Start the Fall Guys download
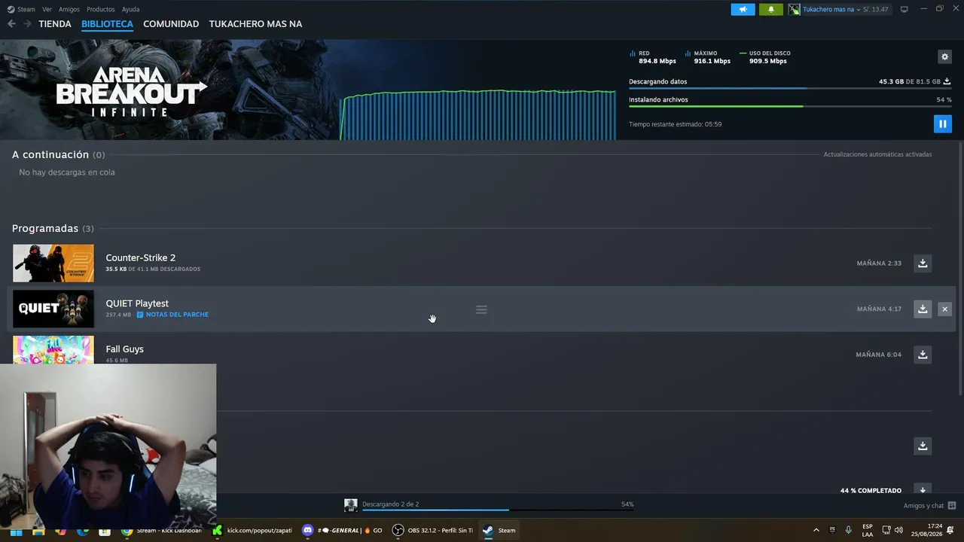Viewport: 964px width, 542px height. [x=923, y=355]
